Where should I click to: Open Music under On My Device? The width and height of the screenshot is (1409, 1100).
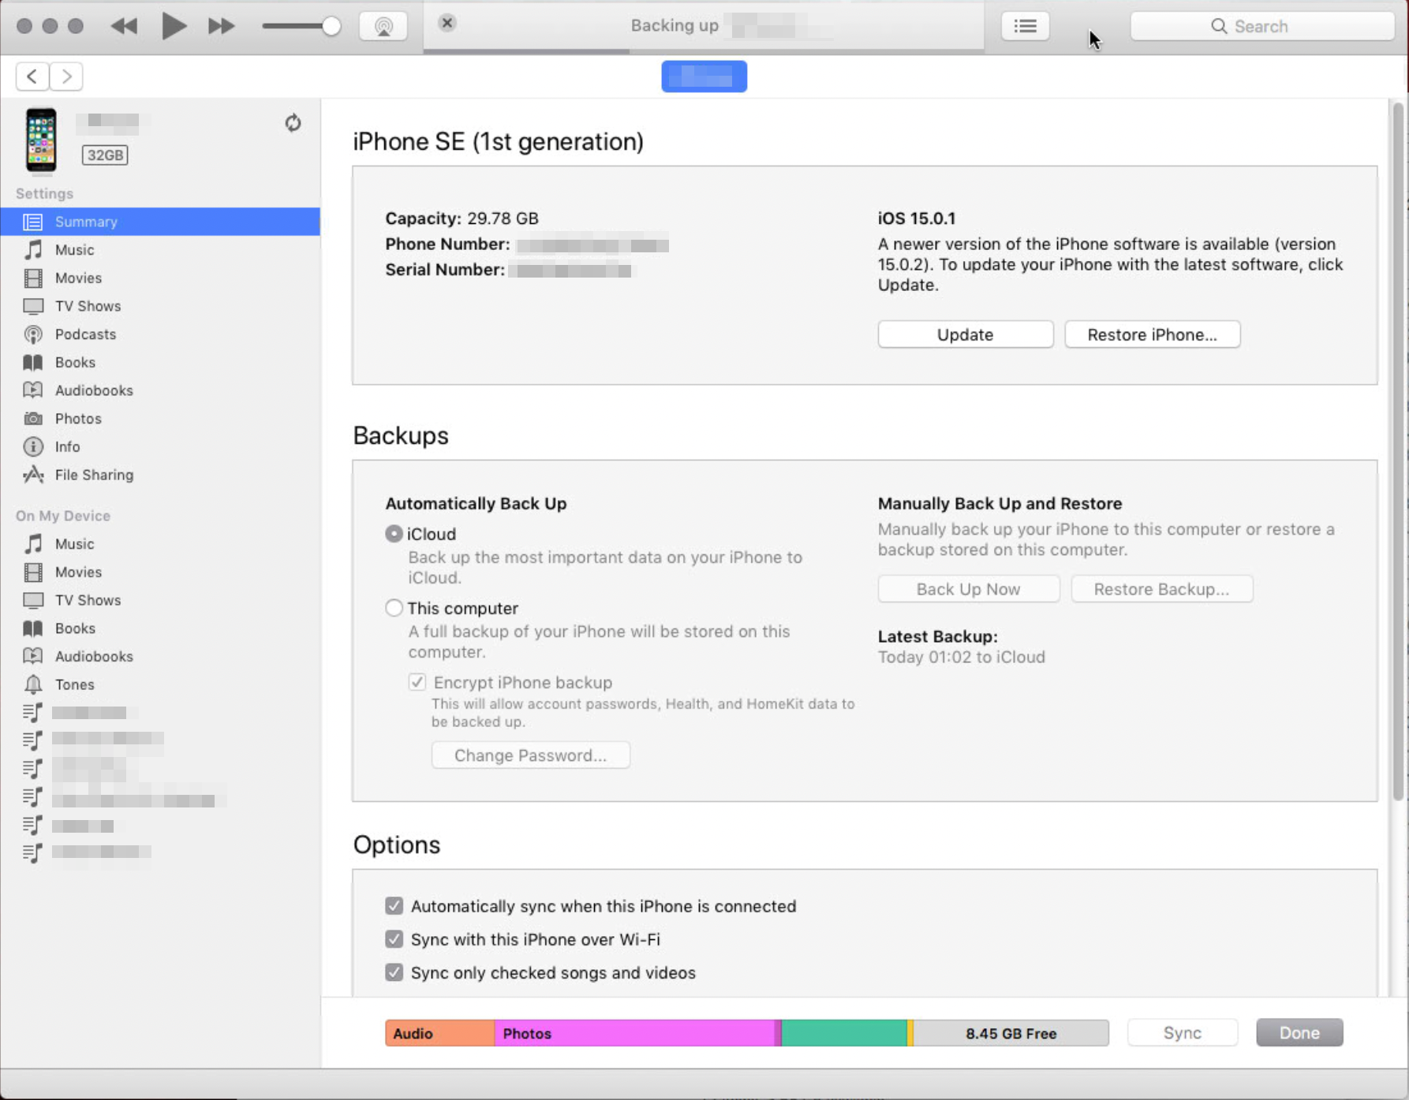[x=160, y=544]
